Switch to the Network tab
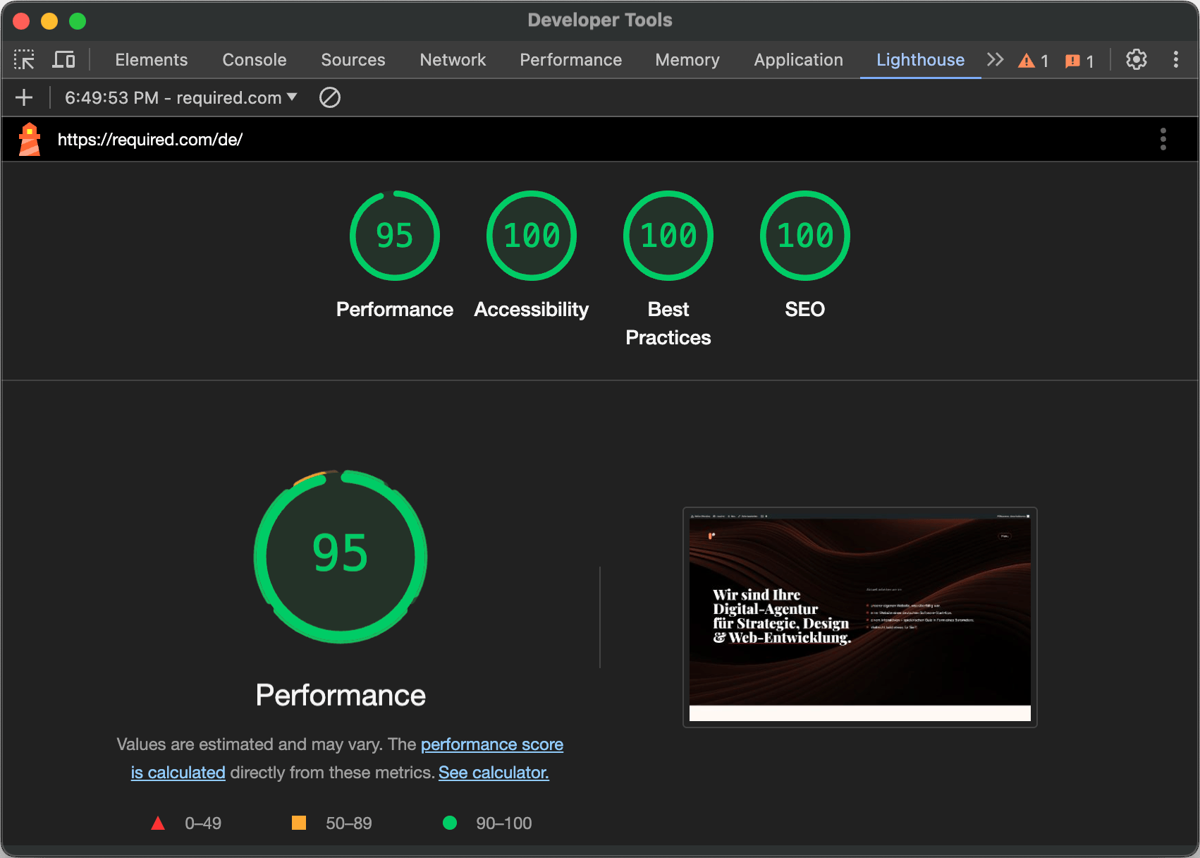Image resolution: width=1200 pixels, height=858 pixels. click(453, 60)
